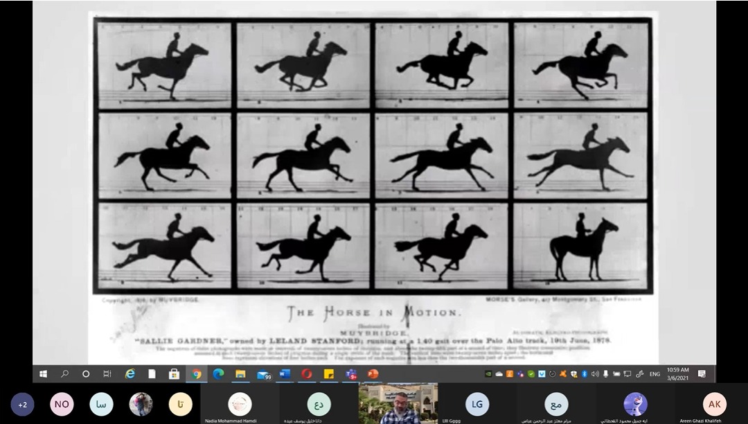Image resolution: width=748 pixels, height=424 pixels.
Task: Click the standing horse frame in the photo grid
Action: point(580,246)
